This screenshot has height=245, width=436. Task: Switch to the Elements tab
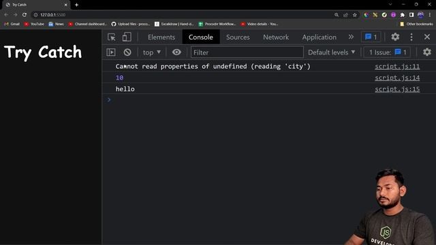click(161, 37)
